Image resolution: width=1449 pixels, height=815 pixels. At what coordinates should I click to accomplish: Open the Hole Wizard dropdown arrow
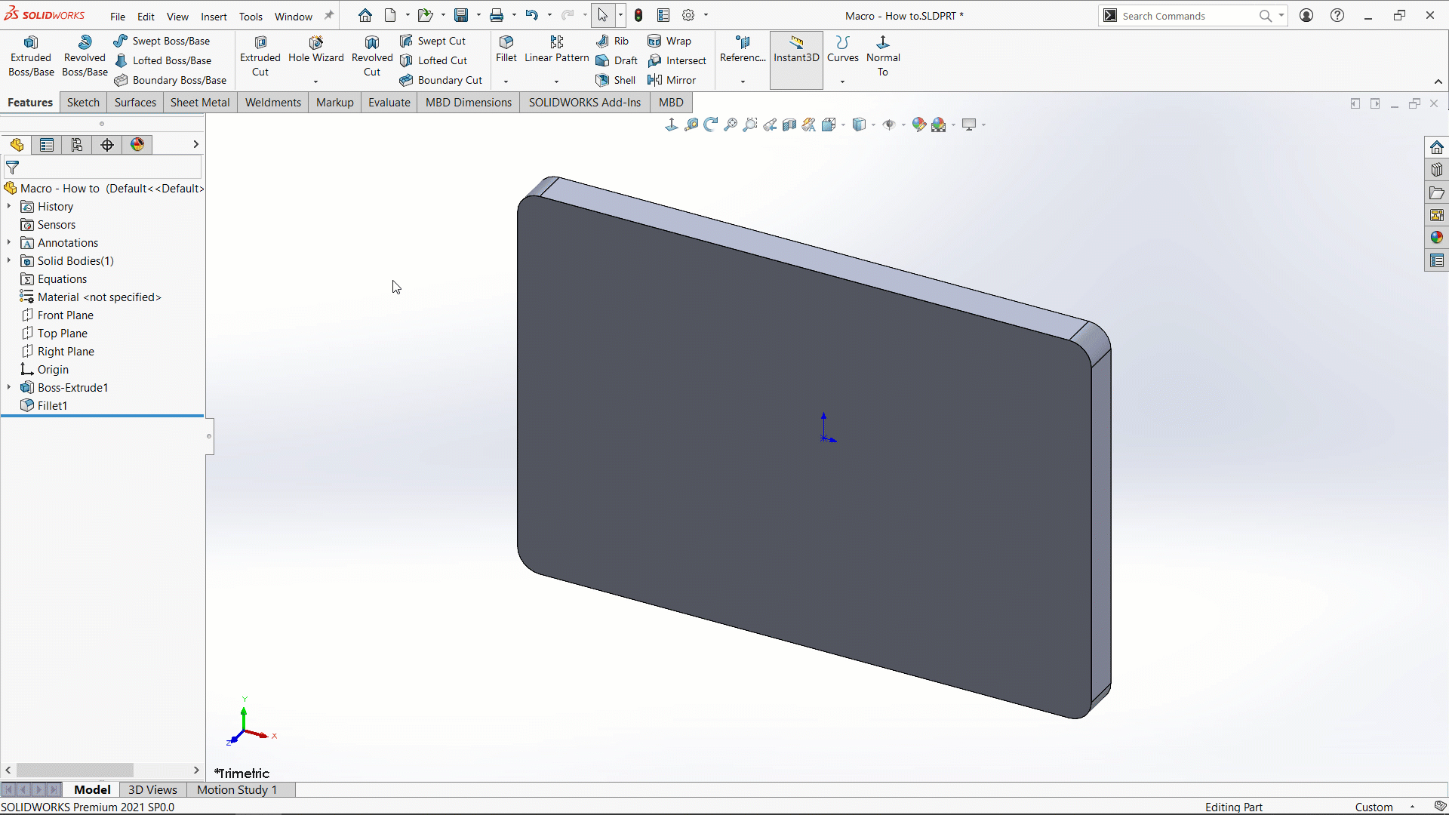(x=315, y=81)
